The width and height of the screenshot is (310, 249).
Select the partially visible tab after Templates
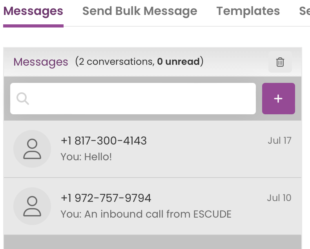(305, 11)
